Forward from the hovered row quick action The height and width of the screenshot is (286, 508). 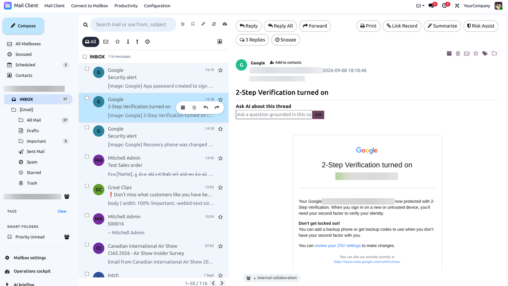tap(217, 108)
